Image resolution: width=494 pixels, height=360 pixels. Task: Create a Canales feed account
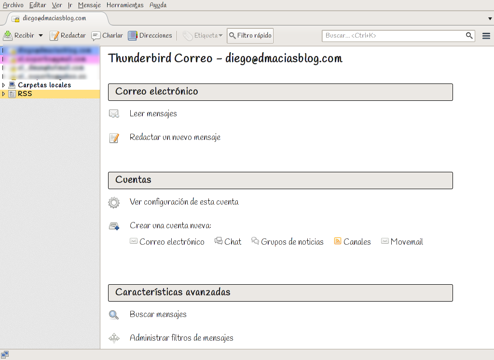click(357, 242)
